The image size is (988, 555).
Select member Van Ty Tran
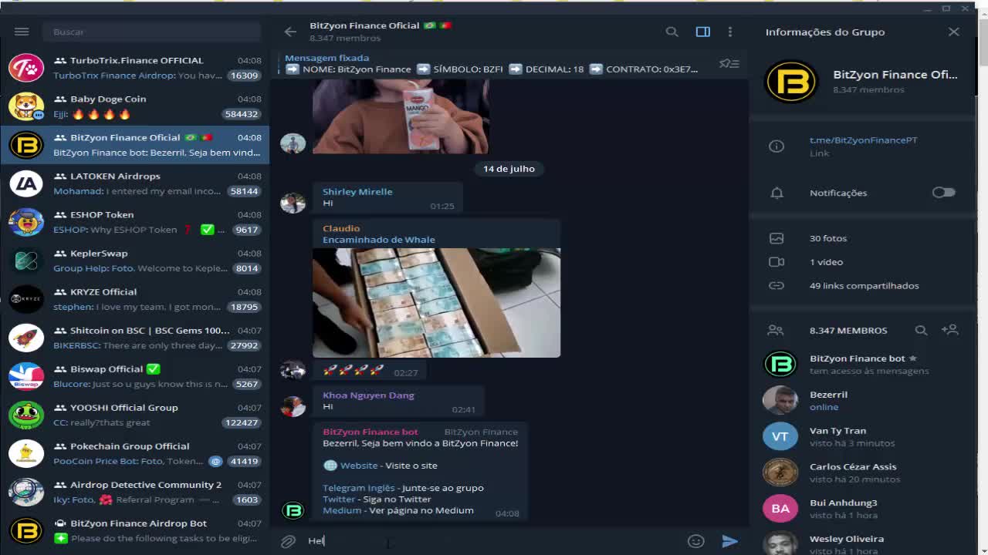[x=863, y=436]
